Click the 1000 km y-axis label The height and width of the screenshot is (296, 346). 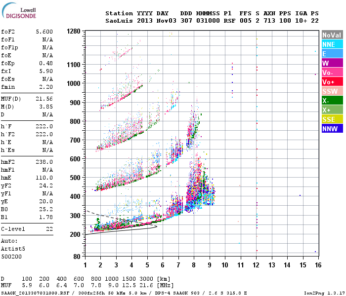tap(74, 83)
